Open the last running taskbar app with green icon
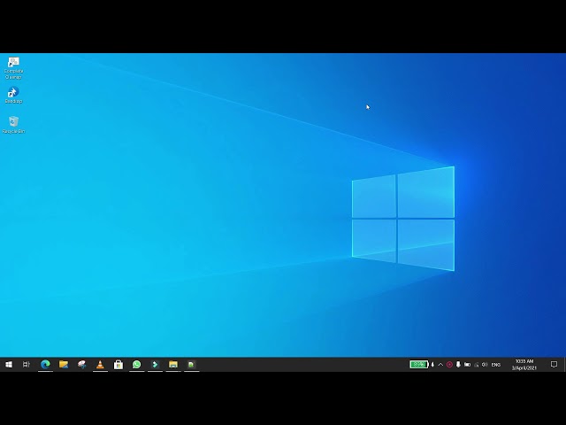 tap(191, 364)
